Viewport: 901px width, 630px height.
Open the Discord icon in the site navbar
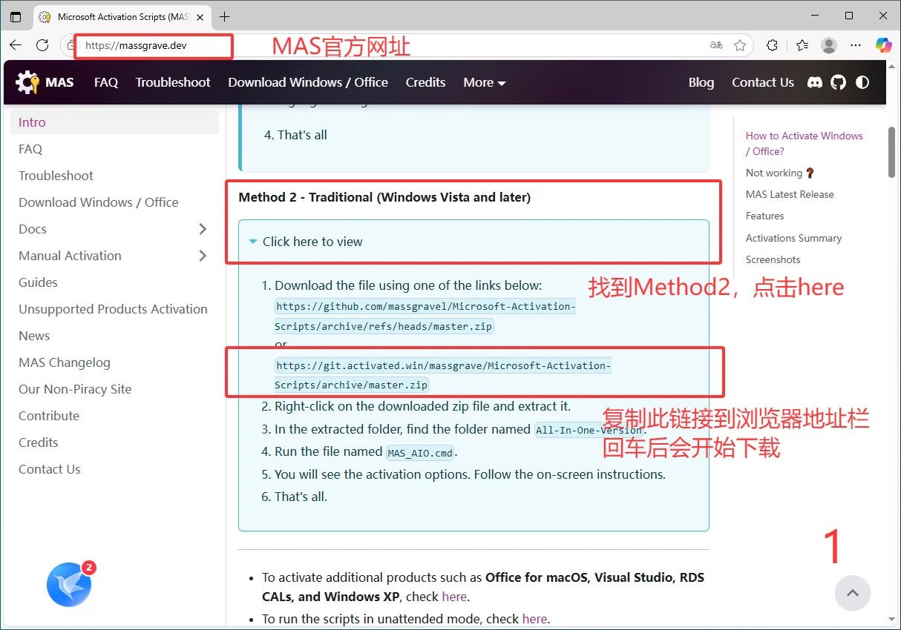pyautogui.click(x=815, y=82)
